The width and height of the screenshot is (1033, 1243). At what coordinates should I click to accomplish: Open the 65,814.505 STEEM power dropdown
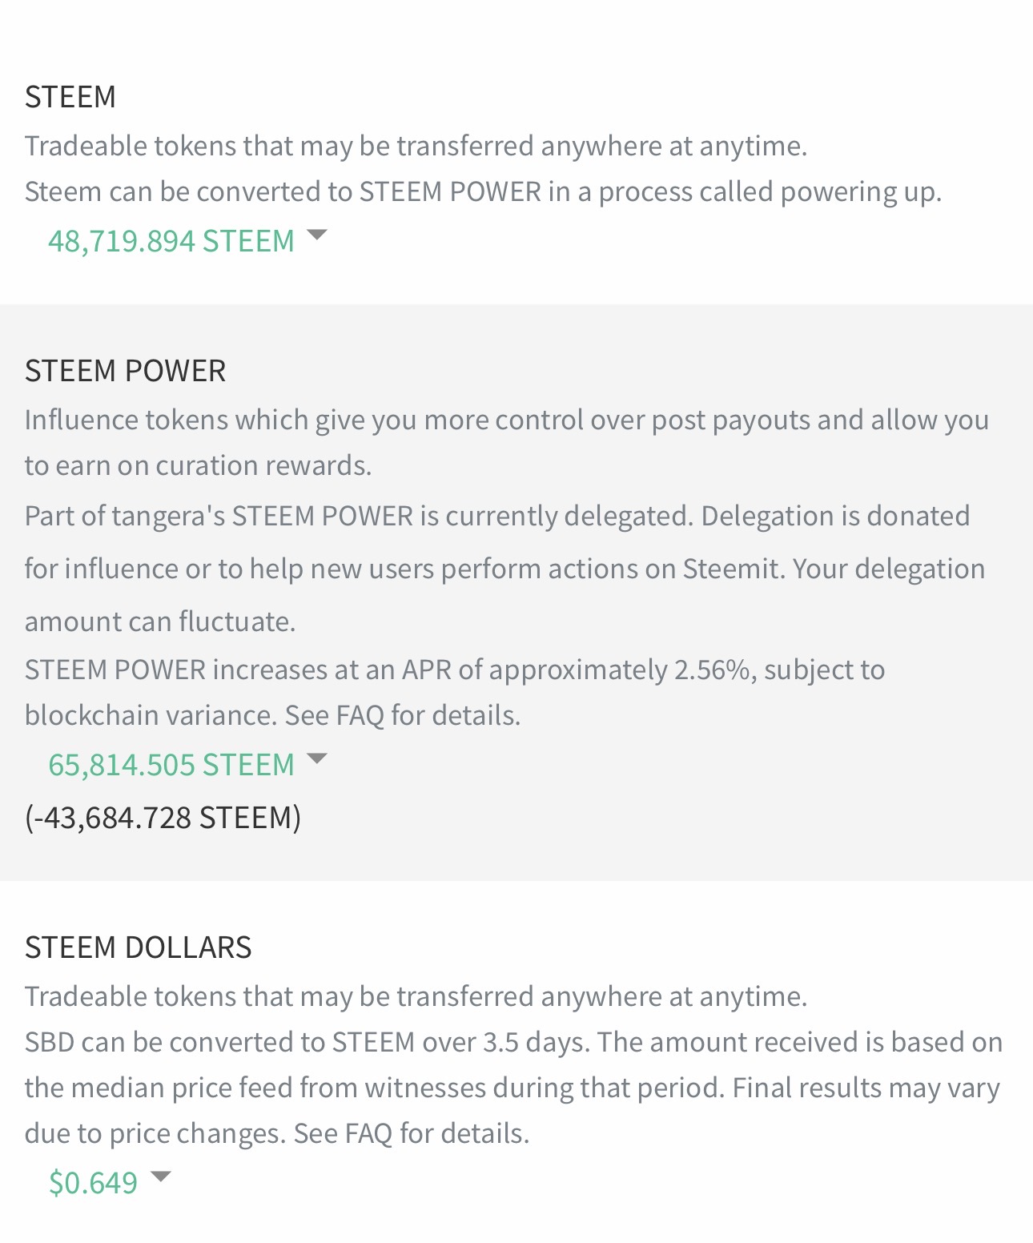pyautogui.click(x=187, y=764)
